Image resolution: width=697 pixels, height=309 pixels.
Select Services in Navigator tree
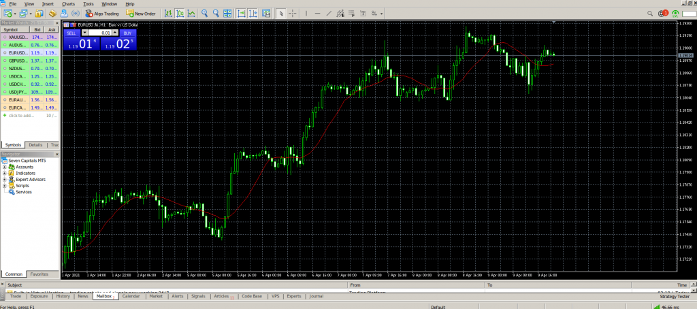tap(24, 192)
